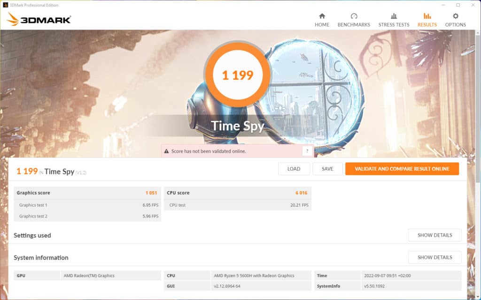Screen dimensions: 481x300
Task: Click 'Score has not been validated online.' text
Action: (209, 151)
